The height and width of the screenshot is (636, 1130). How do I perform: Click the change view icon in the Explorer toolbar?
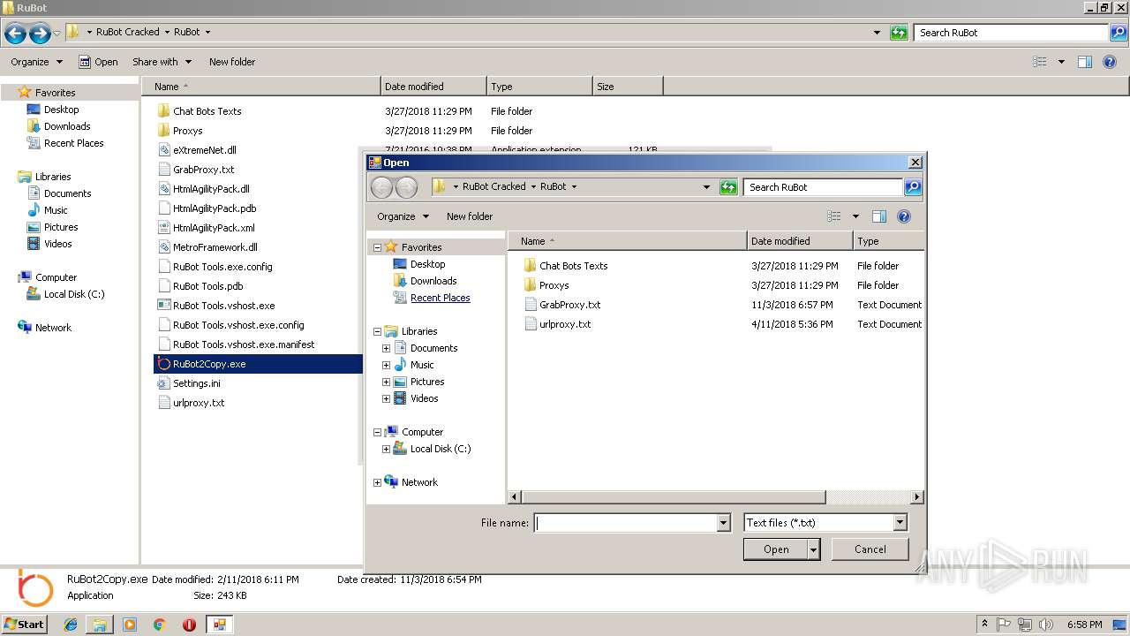[1040, 62]
